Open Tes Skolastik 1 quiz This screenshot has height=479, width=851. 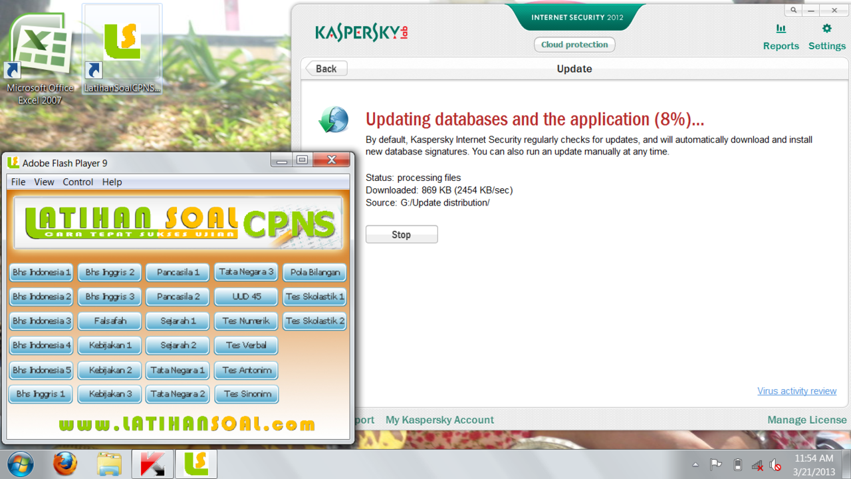[x=315, y=296]
